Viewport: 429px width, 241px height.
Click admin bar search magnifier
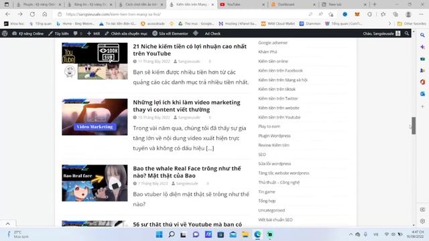coord(407,33)
